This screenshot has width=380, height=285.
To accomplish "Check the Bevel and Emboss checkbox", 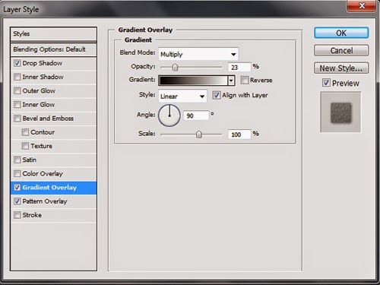I will (x=17, y=119).
